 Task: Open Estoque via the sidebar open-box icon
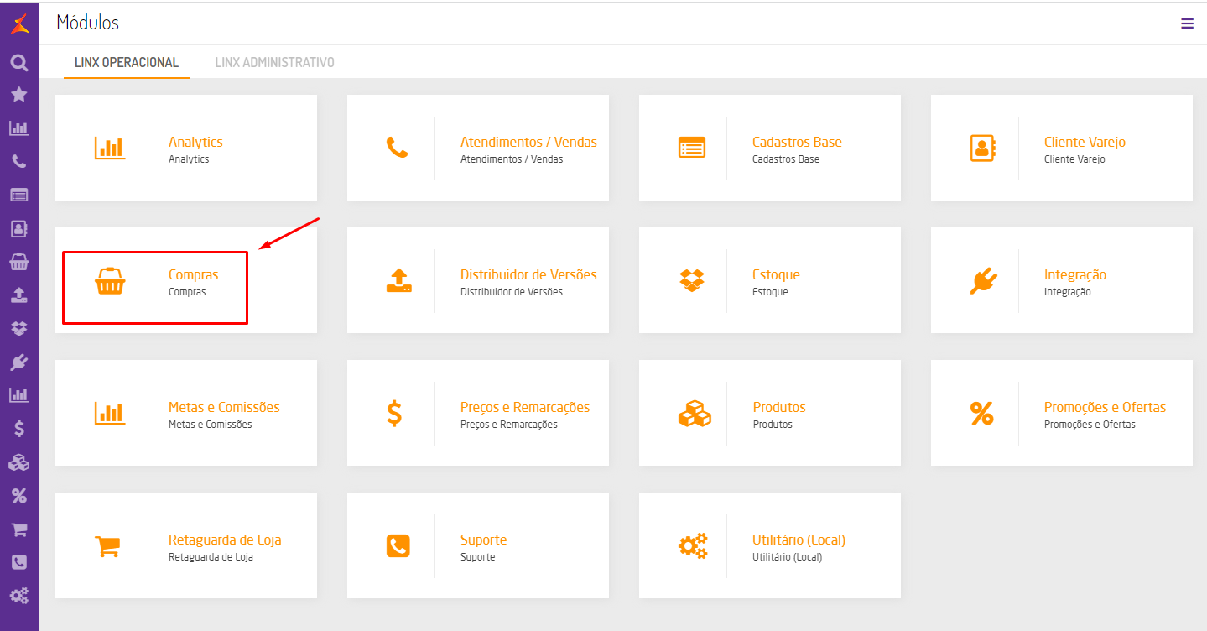tap(19, 329)
